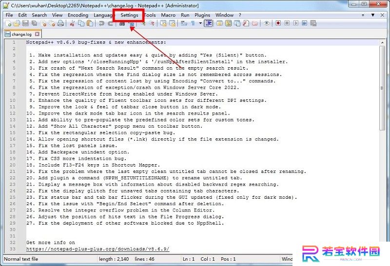The width and height of the screenshot is (390, 266).
Task: Click the Replace toolbar icon
Action: click(132, 23)
